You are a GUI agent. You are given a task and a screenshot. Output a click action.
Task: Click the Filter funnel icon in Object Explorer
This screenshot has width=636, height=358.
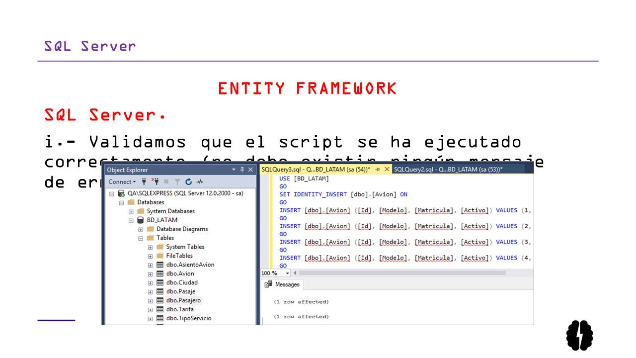[177, 181]
